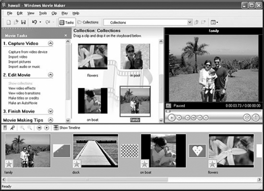
Task: Select the dock clip on the storyboard
Action: coord(95,151)
